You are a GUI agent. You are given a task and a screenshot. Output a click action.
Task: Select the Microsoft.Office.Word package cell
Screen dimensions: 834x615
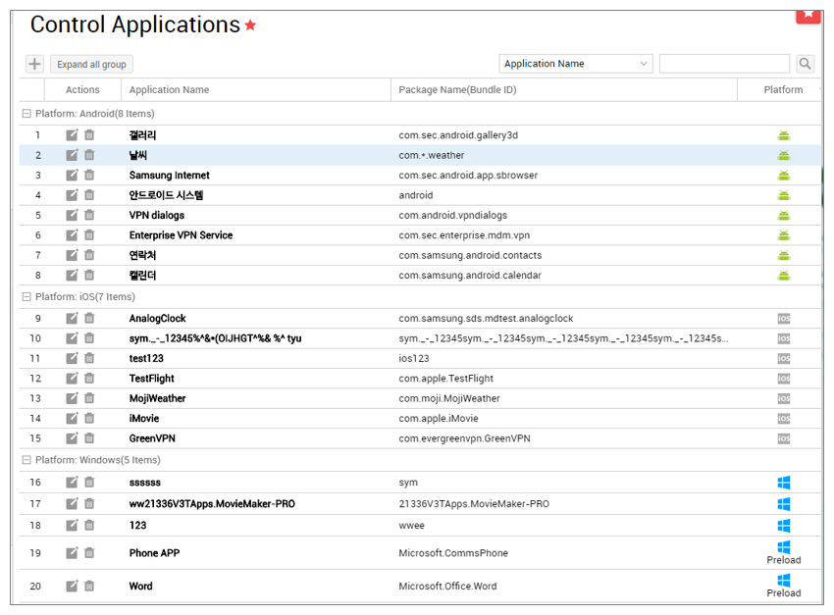pyautogui.click(x=447, y=586)
